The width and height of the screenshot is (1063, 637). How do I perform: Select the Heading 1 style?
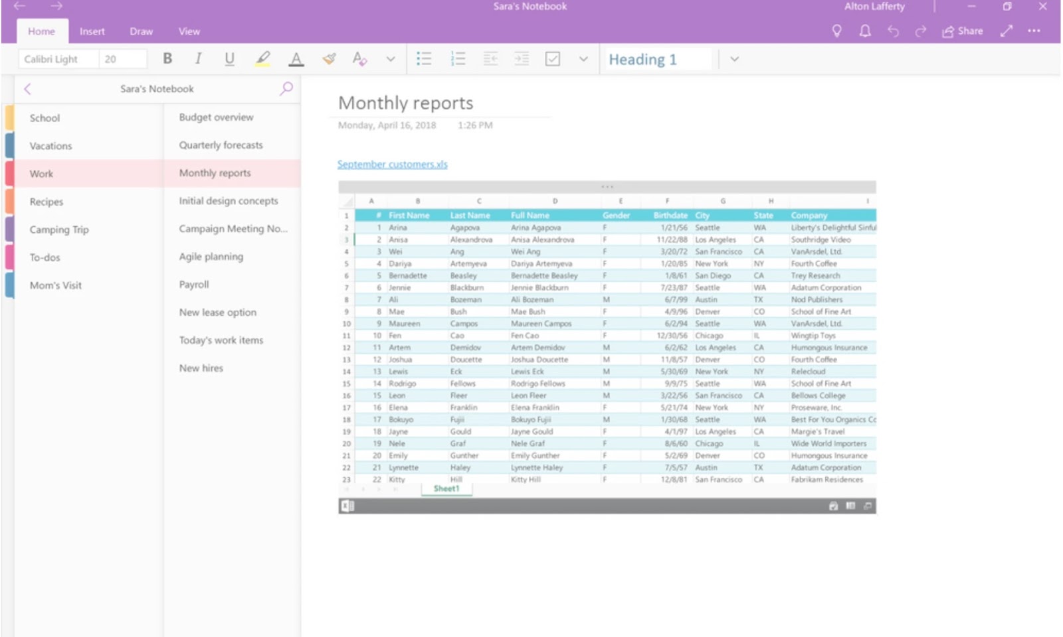pos(658,59)
